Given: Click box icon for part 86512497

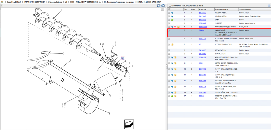Looking at the screenshot, I should (x=175, y=75).
